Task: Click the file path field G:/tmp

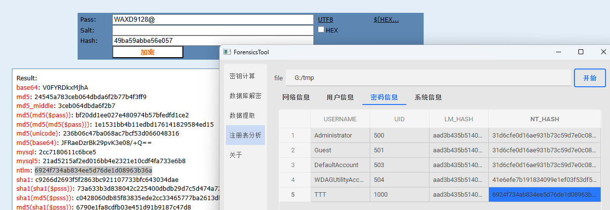Action: pos(428,78)
